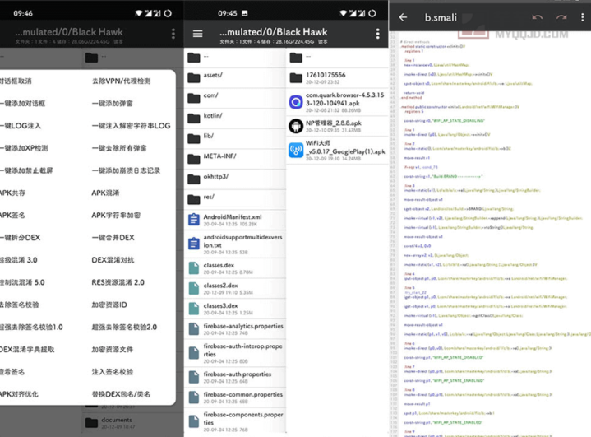Select firebase-auth.properties file icon
Viewport: 591px width, 437px height.
point(194,377)
